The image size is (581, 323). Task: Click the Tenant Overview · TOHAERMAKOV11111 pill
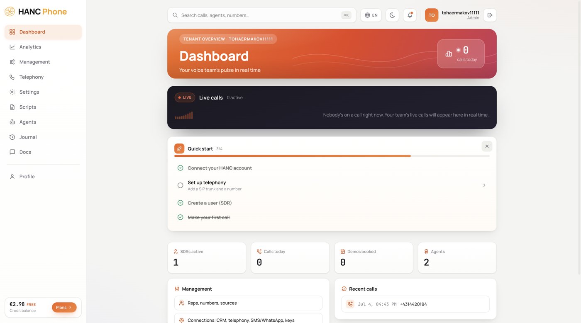(228, 39)
